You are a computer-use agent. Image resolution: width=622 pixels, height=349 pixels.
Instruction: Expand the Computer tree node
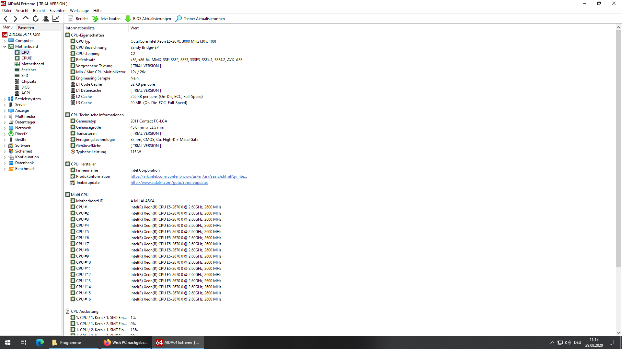5,41
